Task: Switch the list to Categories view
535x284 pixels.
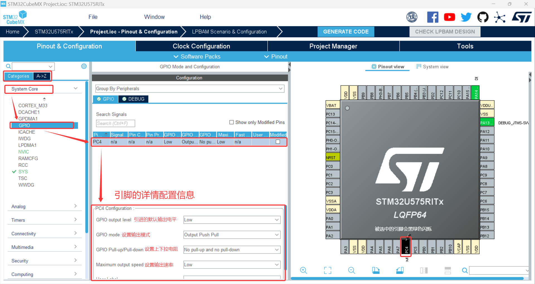Action: [x=18, y=76]
